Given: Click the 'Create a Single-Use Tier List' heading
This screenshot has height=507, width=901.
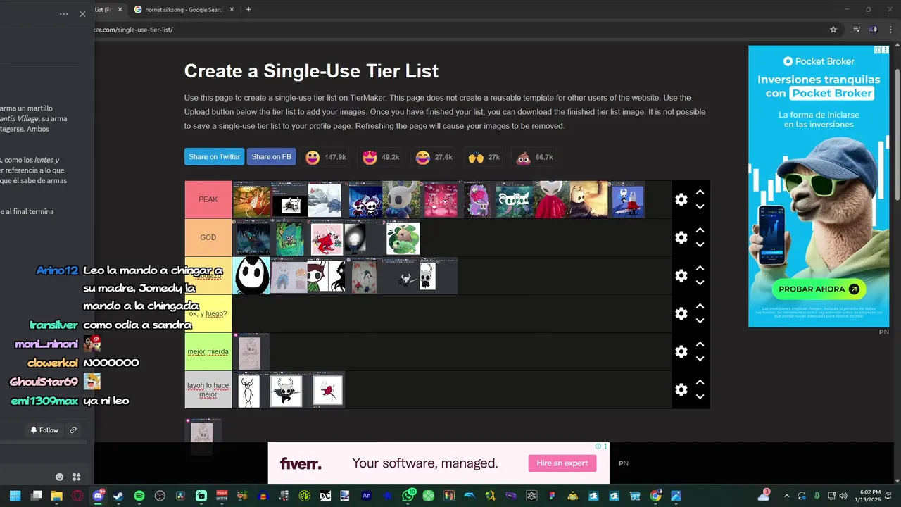Looking at the screenshot, I should [x=311, y=71].
